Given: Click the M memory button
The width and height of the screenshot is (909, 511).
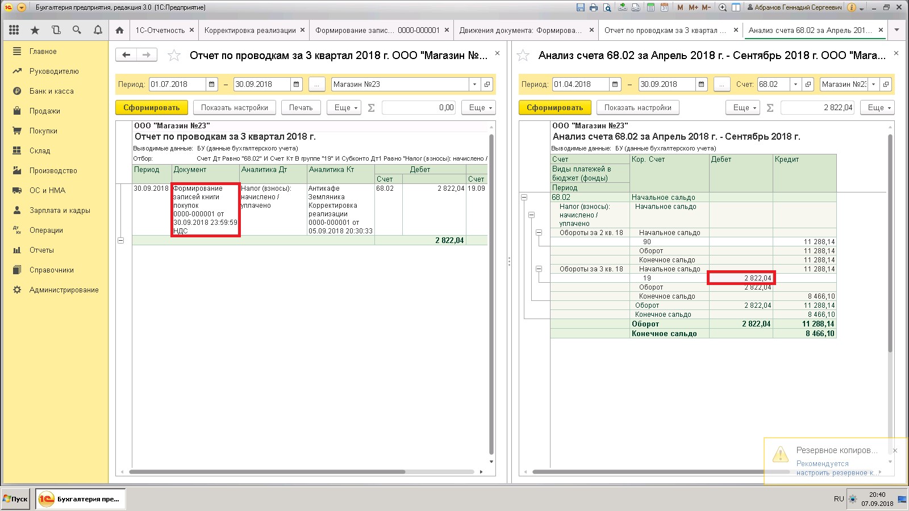Looking at the screenshot, I should pos(680,7).
